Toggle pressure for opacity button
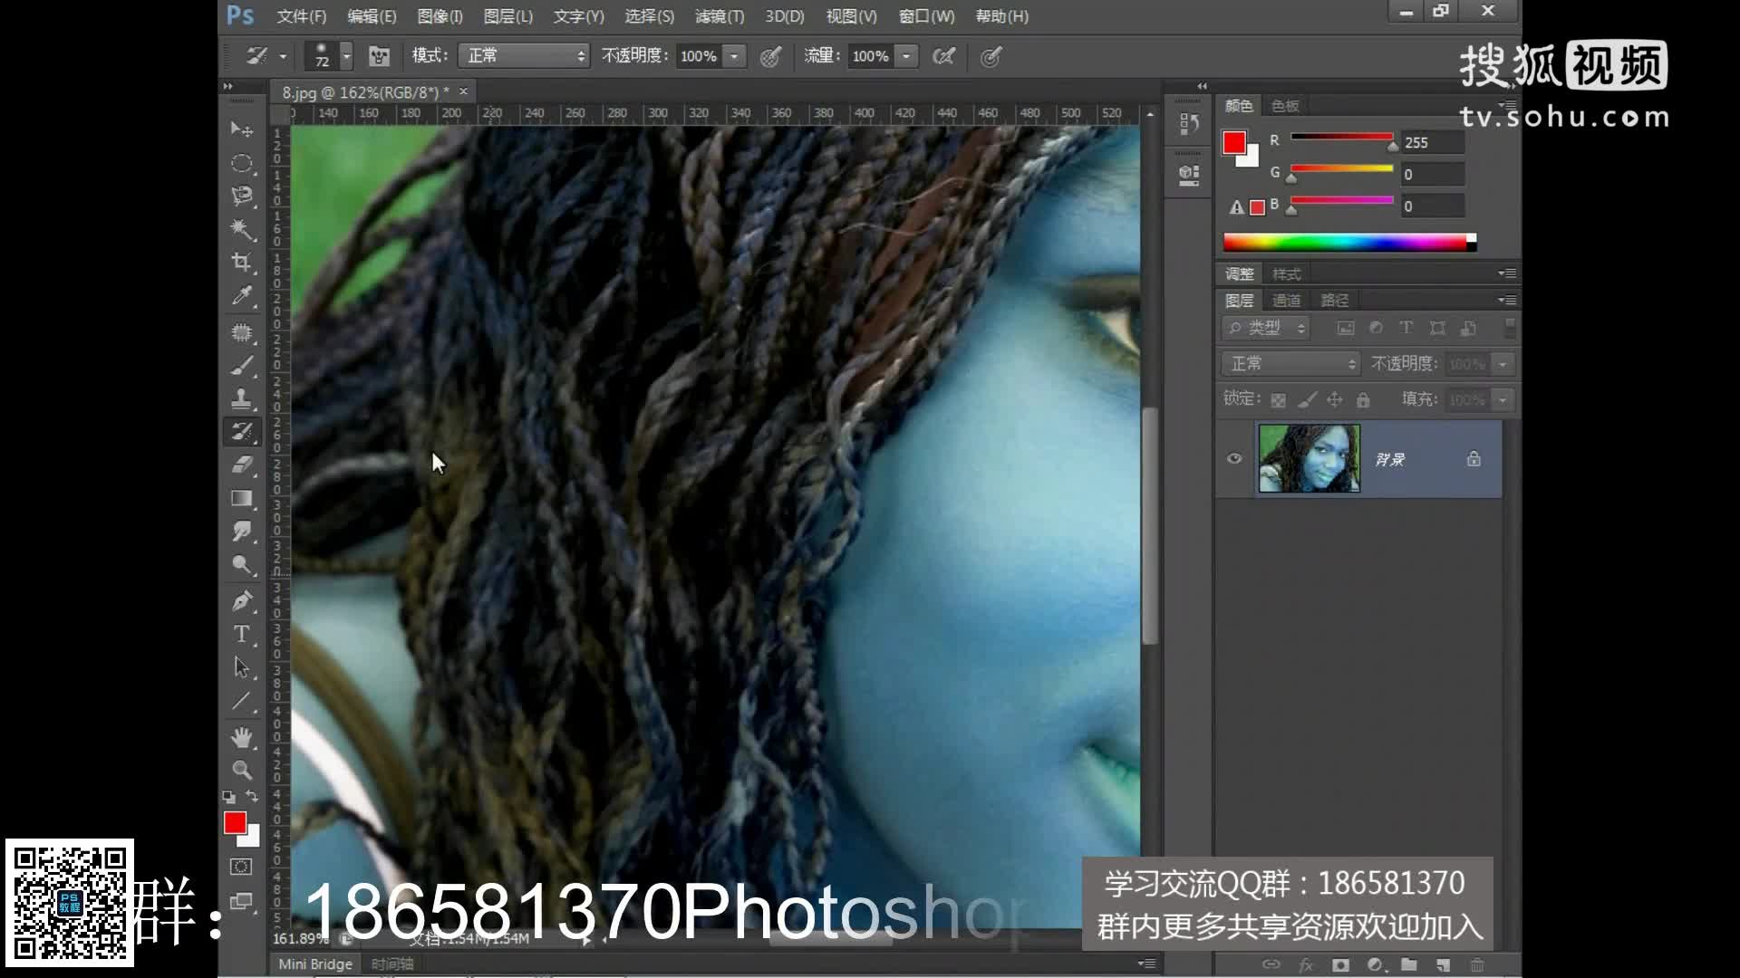Image resolution: width=1740 pixels, height=978 pixels. pos(770,56)
